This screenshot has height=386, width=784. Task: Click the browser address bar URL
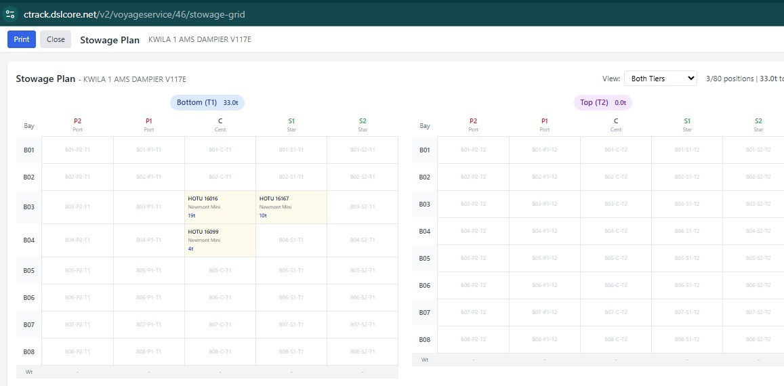134,14
